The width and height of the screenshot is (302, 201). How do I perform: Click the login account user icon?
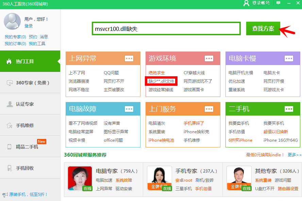[246, 3]
